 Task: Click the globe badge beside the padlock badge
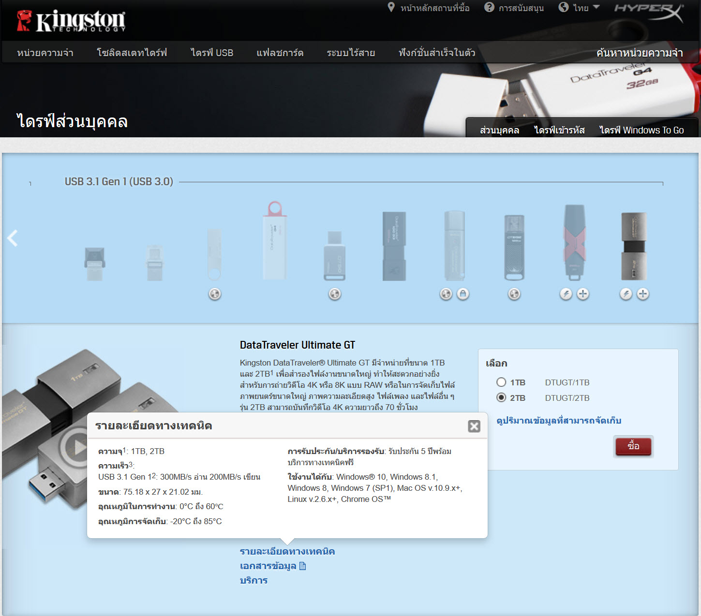pos(446,293)
